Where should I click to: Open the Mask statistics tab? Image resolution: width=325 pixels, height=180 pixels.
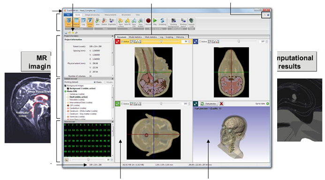tap(151, 37)
